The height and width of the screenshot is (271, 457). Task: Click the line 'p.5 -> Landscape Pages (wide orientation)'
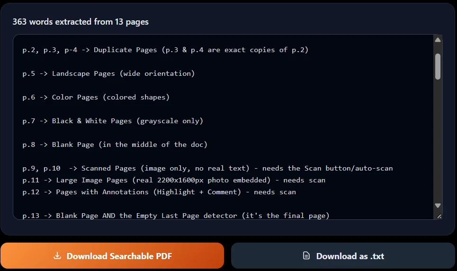click(x=108, y=73)
